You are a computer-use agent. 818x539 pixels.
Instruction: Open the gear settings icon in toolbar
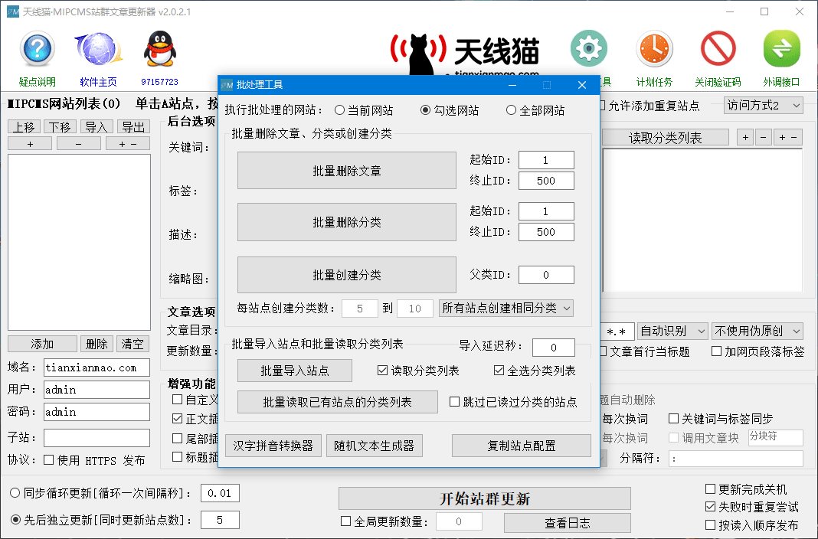[589, 48]
